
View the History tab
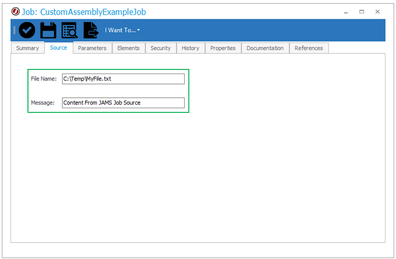tap(190, 48)
